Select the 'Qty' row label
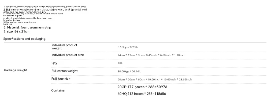 point(54,63)
